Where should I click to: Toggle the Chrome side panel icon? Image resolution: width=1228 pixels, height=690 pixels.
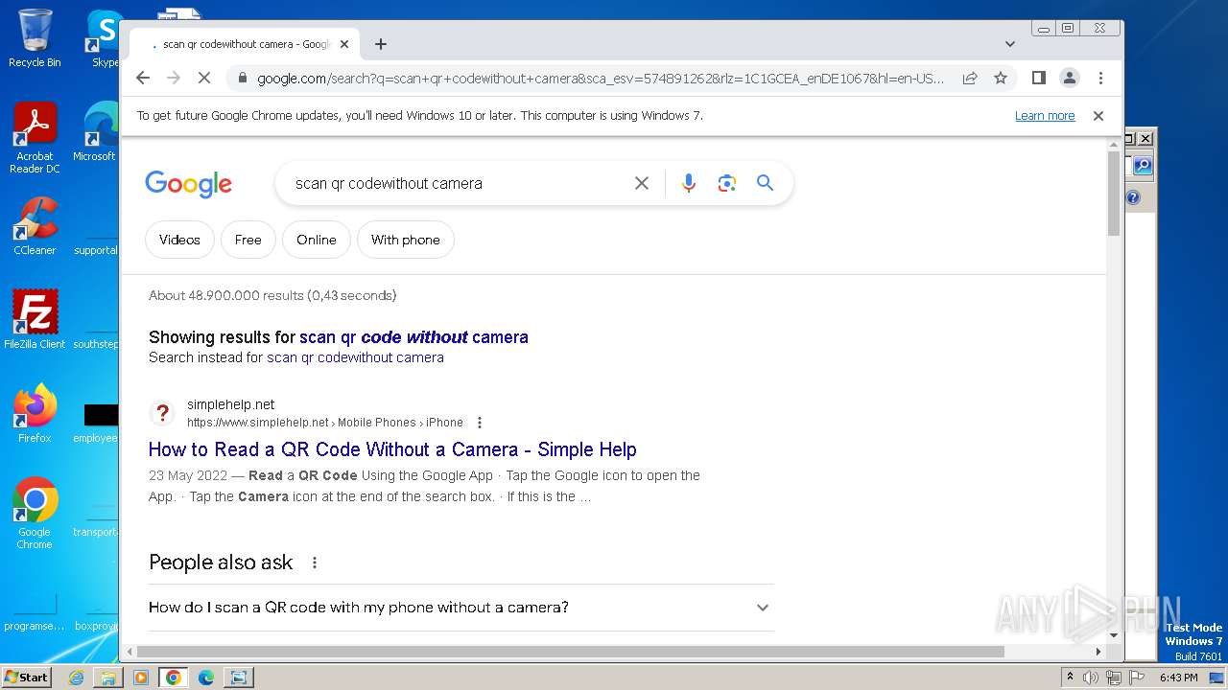[x=1038, y=78]
